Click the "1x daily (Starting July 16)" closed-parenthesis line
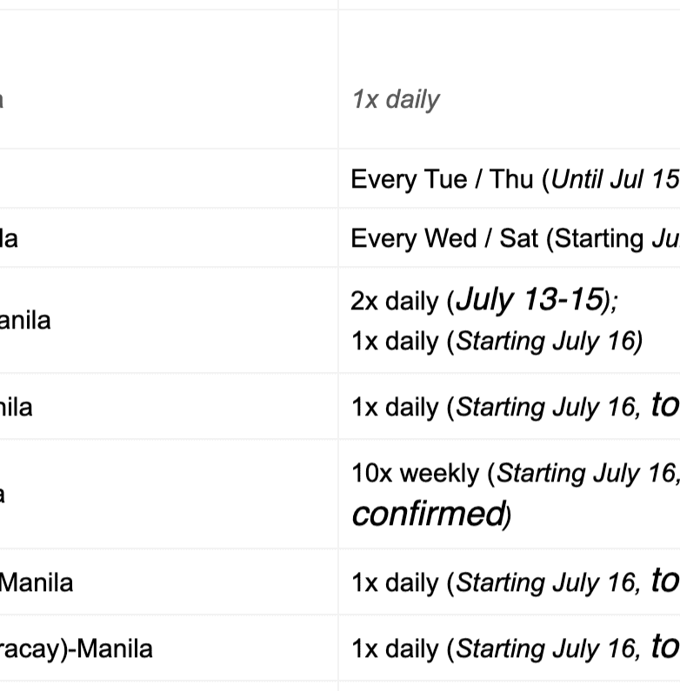 pyautogui.click(x=497, y=341)
